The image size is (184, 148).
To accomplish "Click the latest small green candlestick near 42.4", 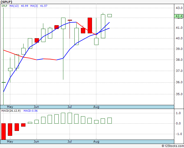I will pyautogui.click(x=110, y=15).
